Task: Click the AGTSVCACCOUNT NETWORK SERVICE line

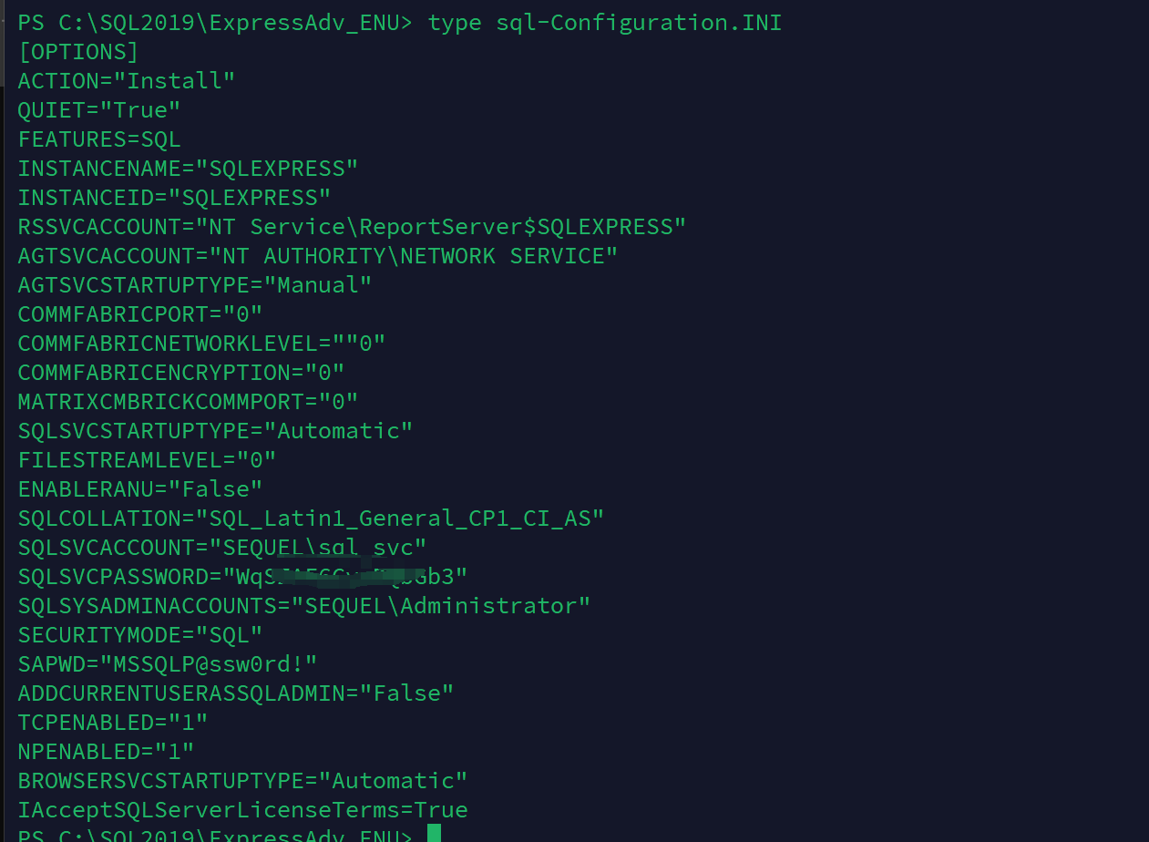Action: [318, 256]
